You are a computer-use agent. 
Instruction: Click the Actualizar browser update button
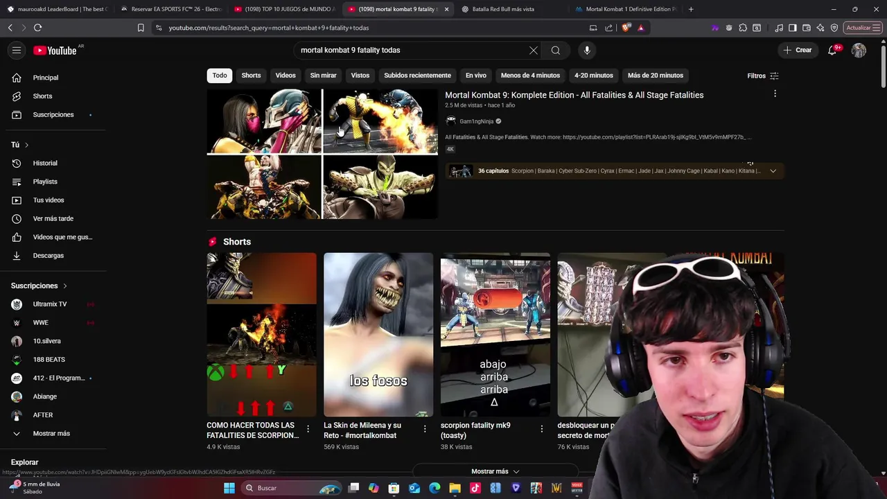(x=863, y=28)
